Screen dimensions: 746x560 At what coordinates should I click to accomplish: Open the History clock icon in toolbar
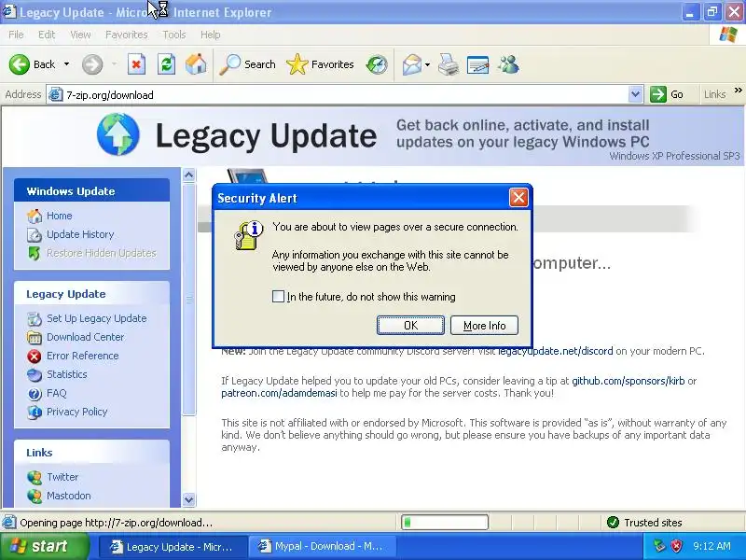point(377,64)
